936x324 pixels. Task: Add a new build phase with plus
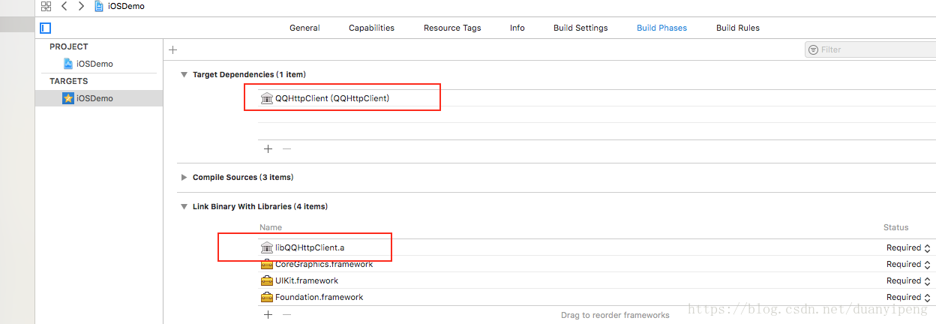(173, 49)
